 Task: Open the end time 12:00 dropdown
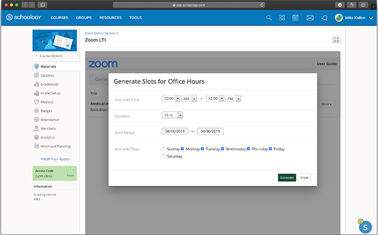[x=215, y=98]
